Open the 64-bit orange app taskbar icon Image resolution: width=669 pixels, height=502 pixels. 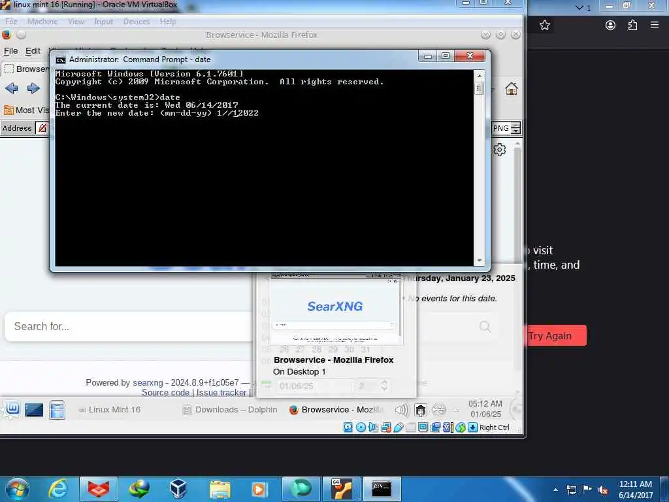tap(341, 489)
